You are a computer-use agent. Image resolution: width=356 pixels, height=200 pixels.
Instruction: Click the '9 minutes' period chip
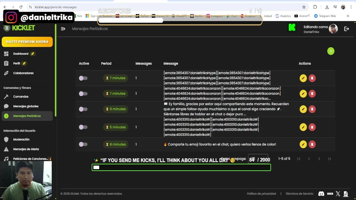(115, 109)
